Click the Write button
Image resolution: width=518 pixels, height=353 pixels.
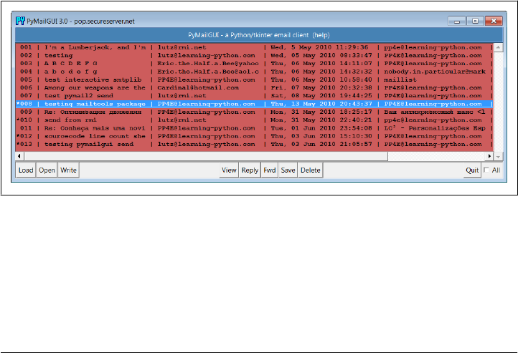coord(68,170)
